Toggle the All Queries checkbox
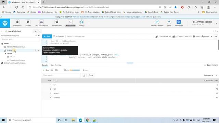 (x=54, y=36)
